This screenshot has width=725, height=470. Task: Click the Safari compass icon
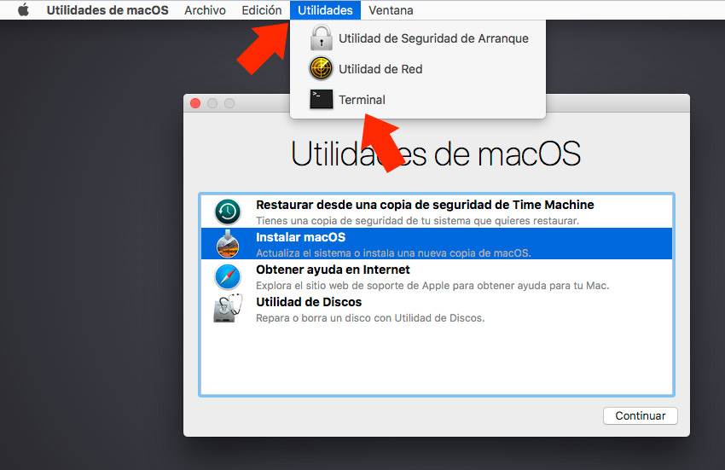pyautogui.click(x=228, y=276)
